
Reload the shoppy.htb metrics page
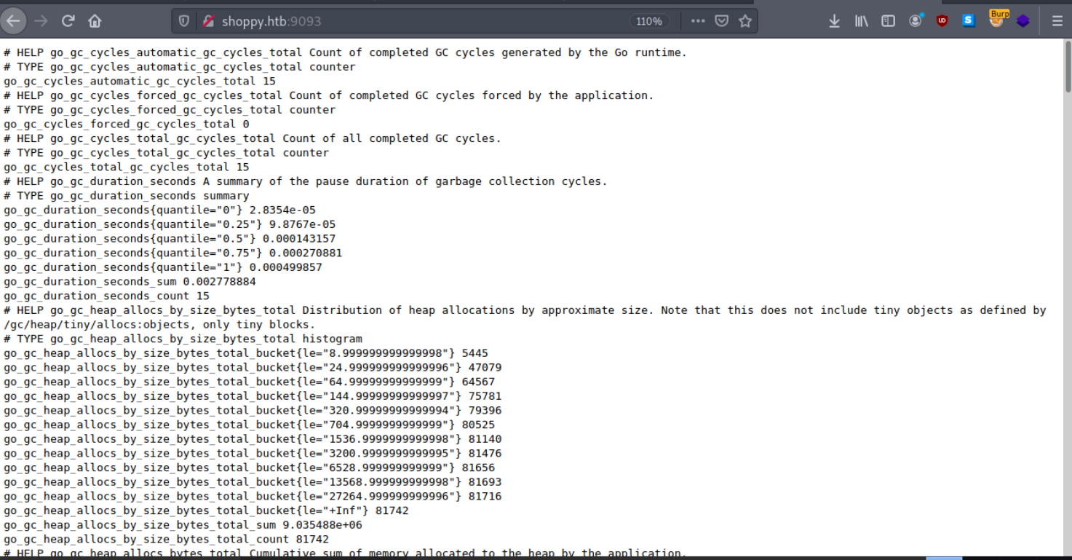coord(68,20)
